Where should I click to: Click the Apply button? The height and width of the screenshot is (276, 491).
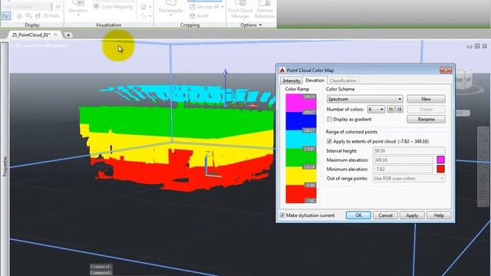[x=412, y=215]
